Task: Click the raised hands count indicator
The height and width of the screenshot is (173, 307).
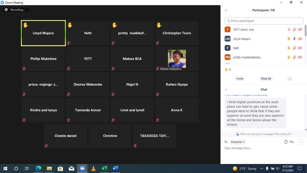Action: tap(228, 69)
